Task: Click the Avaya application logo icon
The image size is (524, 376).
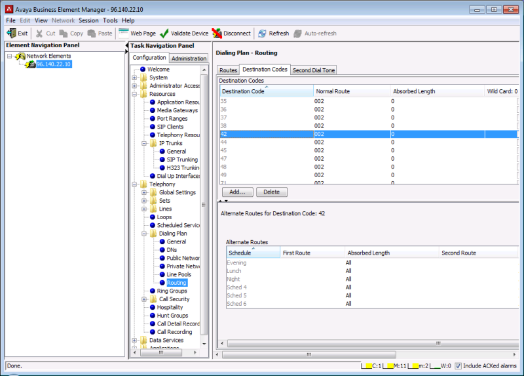Action: (x=9, y=9)
